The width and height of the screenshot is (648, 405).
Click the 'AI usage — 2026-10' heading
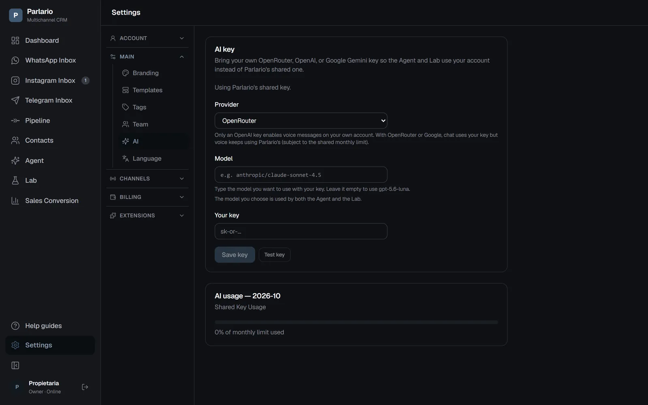(247, 296)
